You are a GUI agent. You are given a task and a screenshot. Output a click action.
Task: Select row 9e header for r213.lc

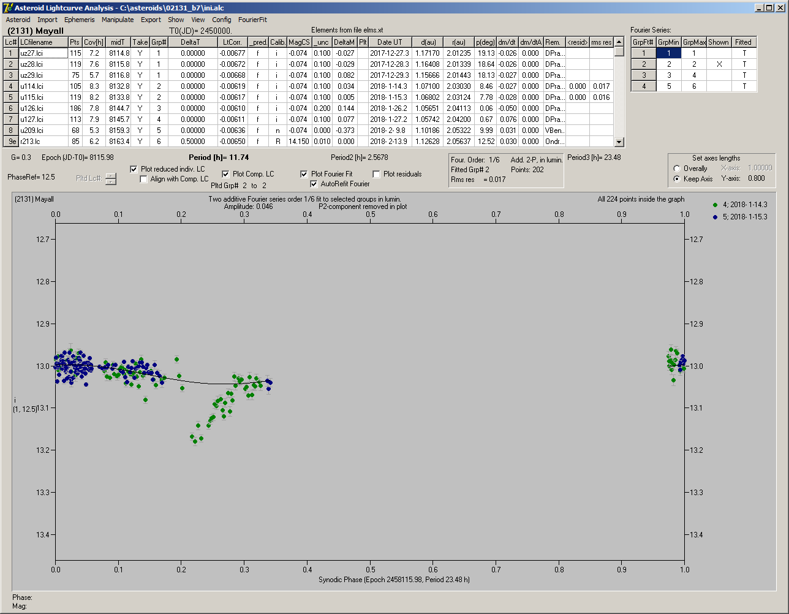tap(10, 142)
